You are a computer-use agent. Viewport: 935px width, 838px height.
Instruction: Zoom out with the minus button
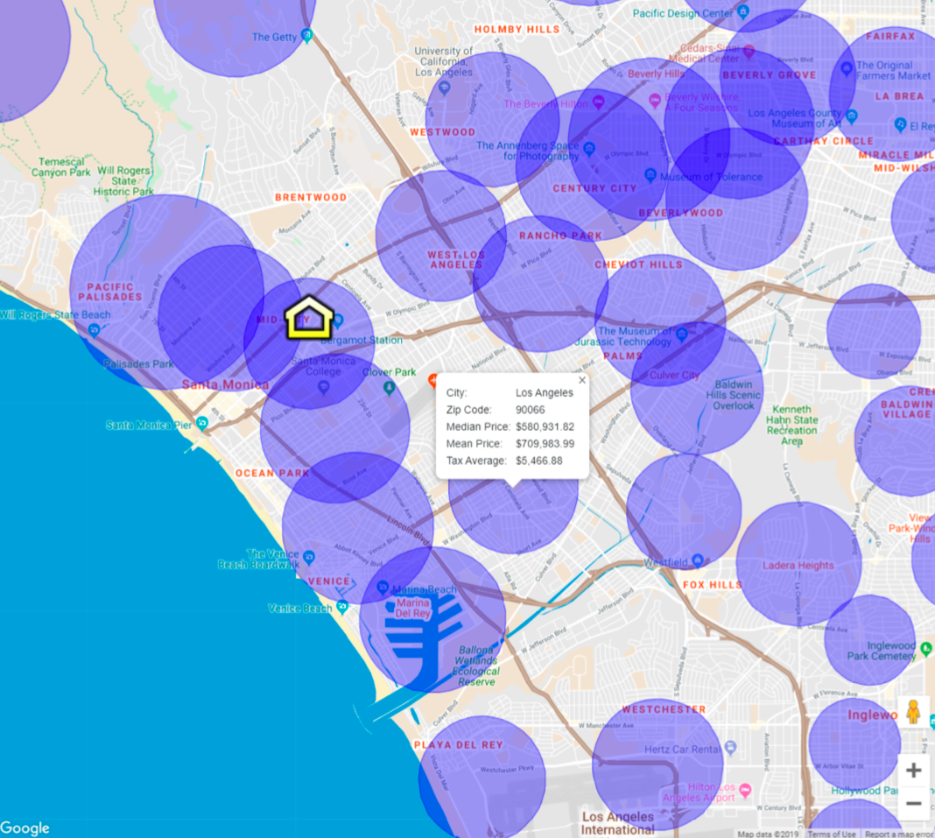point(913,803)
